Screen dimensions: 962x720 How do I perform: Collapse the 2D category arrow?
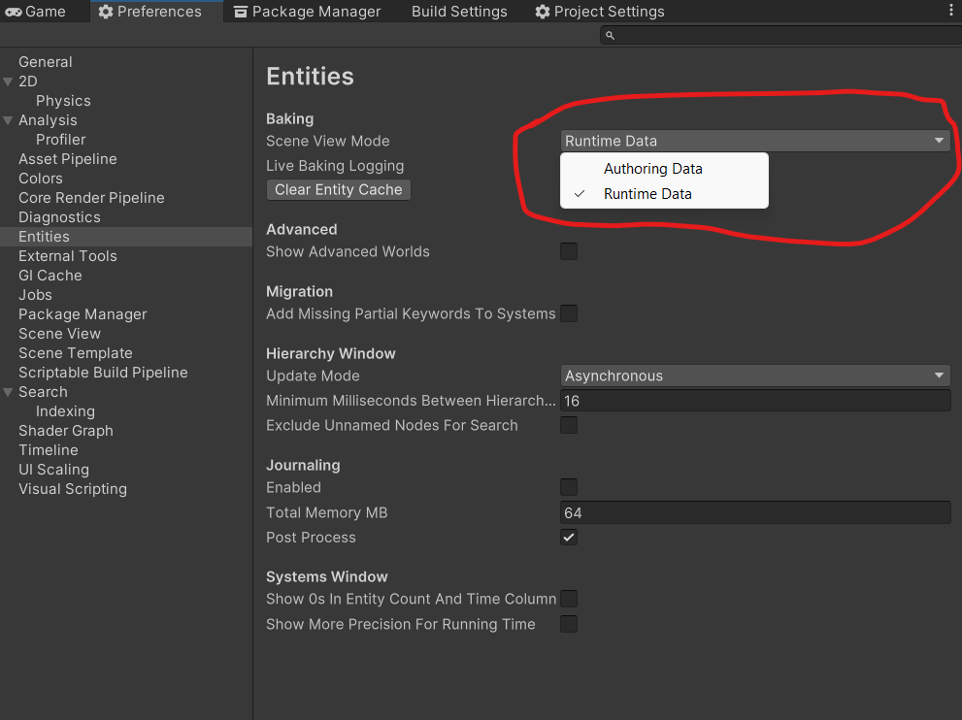click(x=9, y=82)
